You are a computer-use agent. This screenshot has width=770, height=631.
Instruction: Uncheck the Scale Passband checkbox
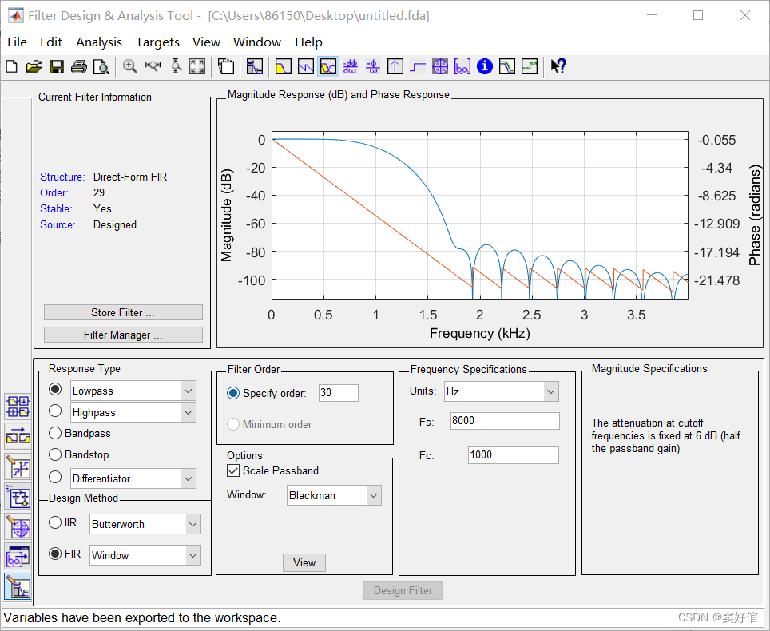pyautogui.click(x=232, y=470)
